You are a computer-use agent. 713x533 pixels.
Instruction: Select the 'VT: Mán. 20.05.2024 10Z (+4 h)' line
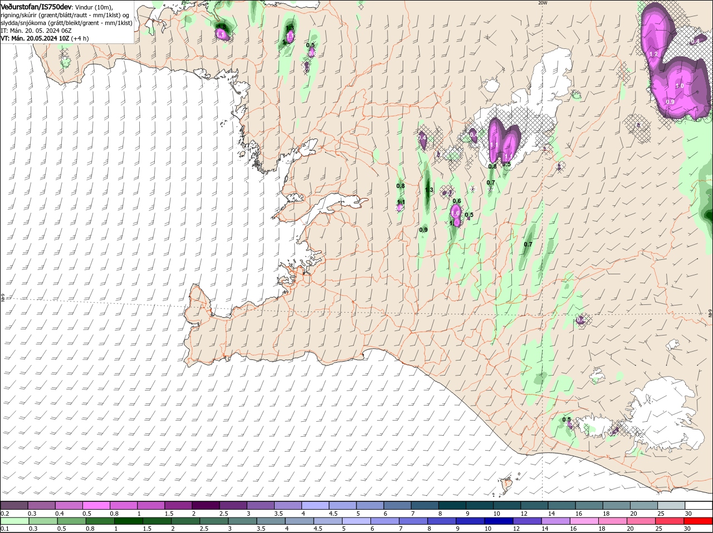pos(45,38)
